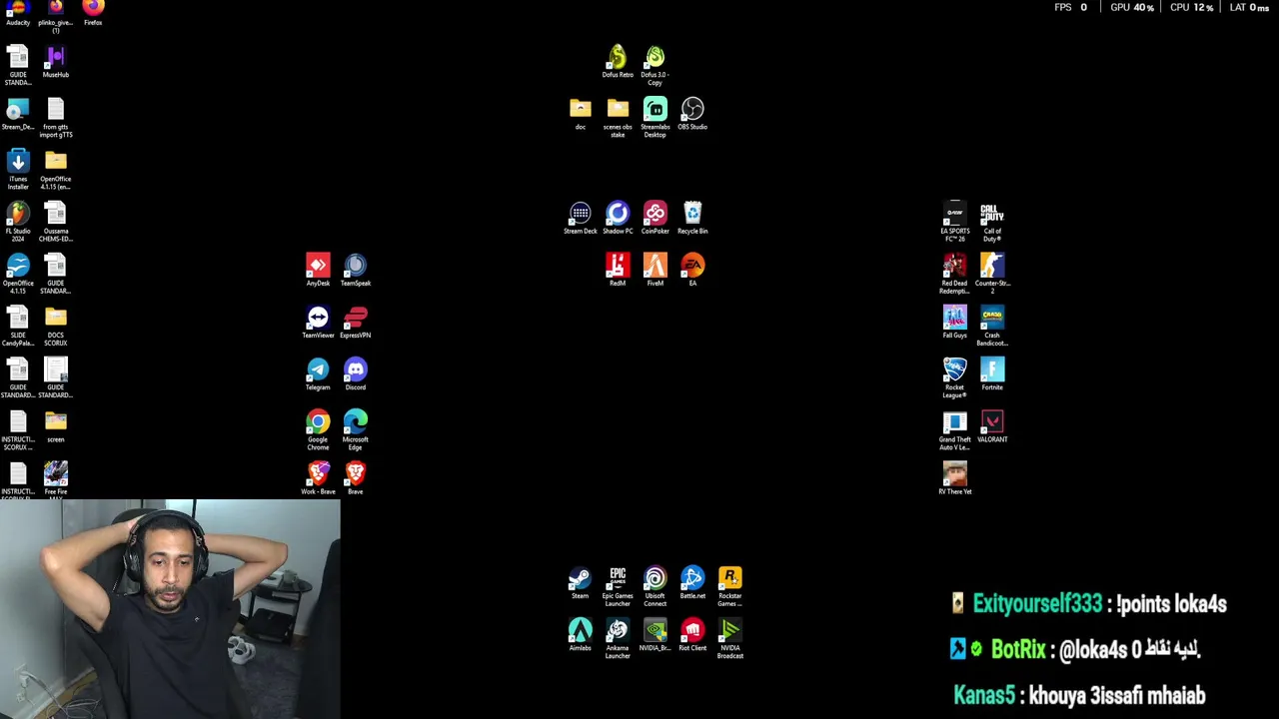
Task: Launch FiveM from the desktop
Action: (655, 271)
